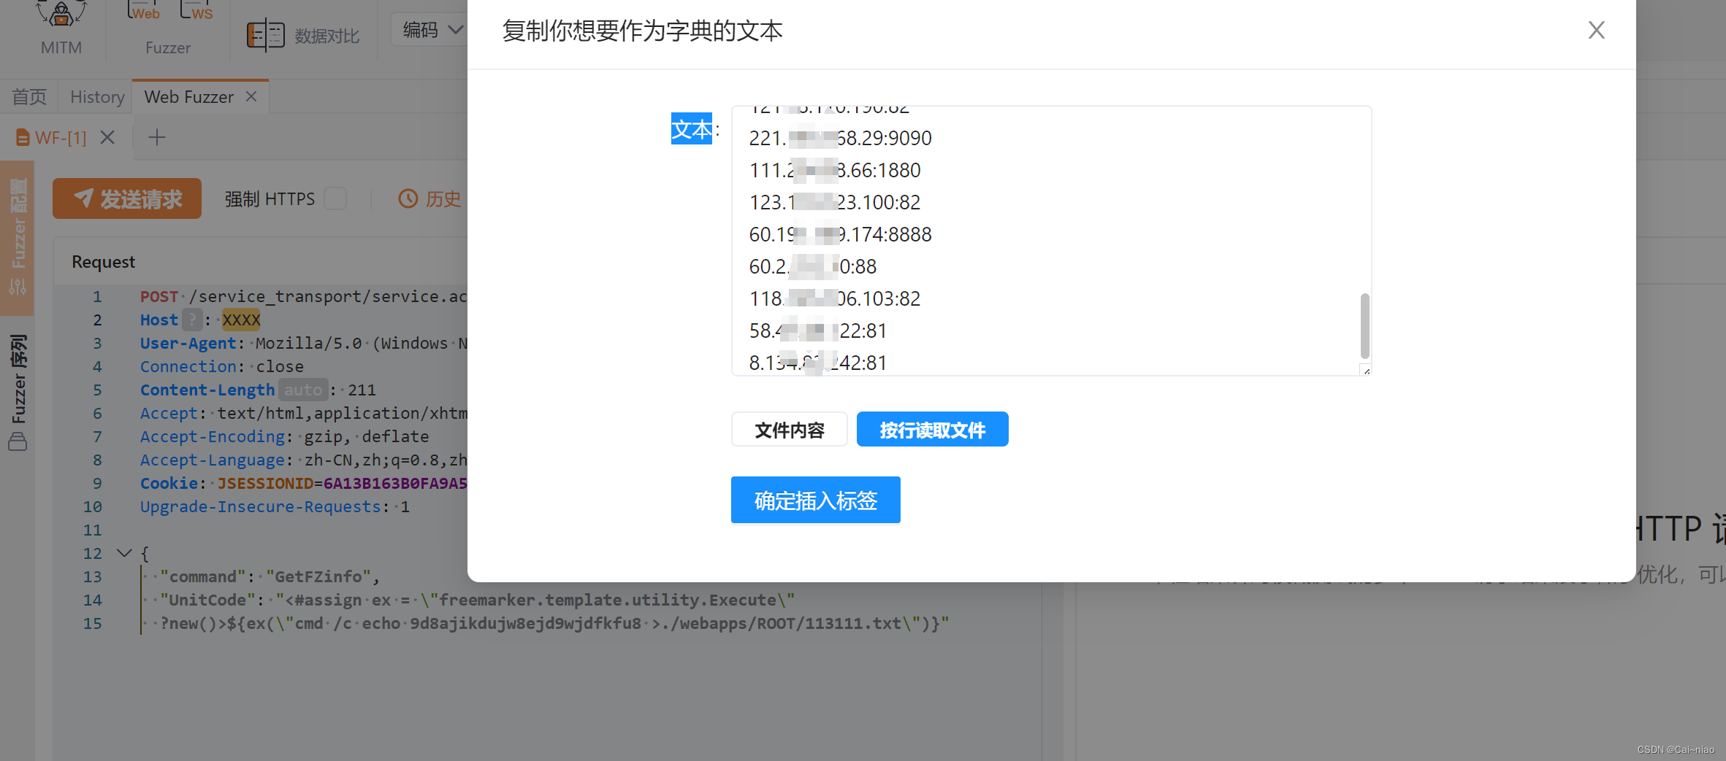Viewport: 1726px width, 761px height.
Task: Select the Web Fuzzer tab
Action: pyautogui.click(x=189, y=97)
